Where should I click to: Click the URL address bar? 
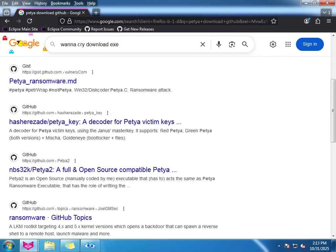171,21
